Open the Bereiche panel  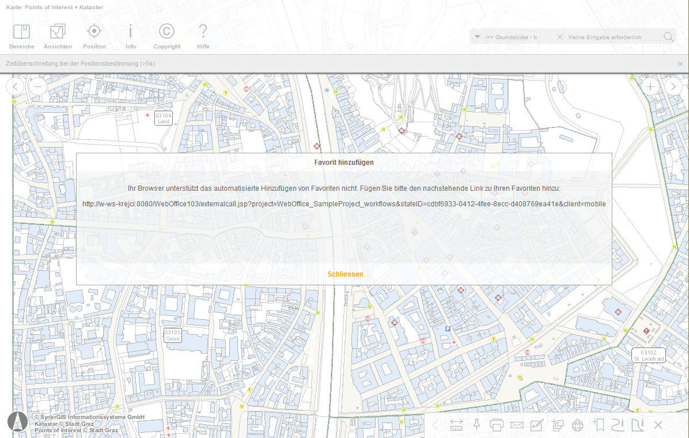[21, 36]
